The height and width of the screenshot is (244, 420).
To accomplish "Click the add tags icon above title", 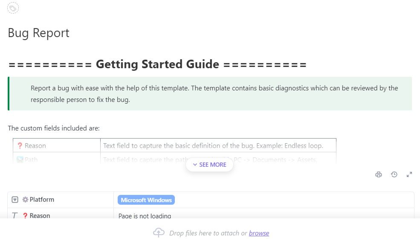I will pyautogui.click(x=13, y=8).
